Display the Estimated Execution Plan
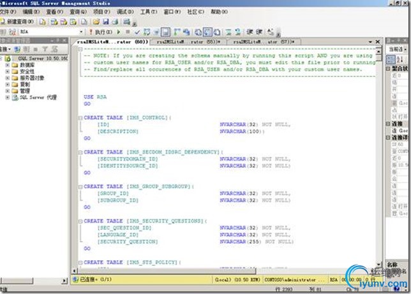This screenshot has height=294, width=411. click(147, 32)
